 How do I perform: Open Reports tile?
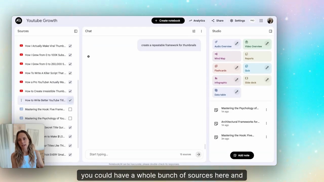tap(257, 56)
